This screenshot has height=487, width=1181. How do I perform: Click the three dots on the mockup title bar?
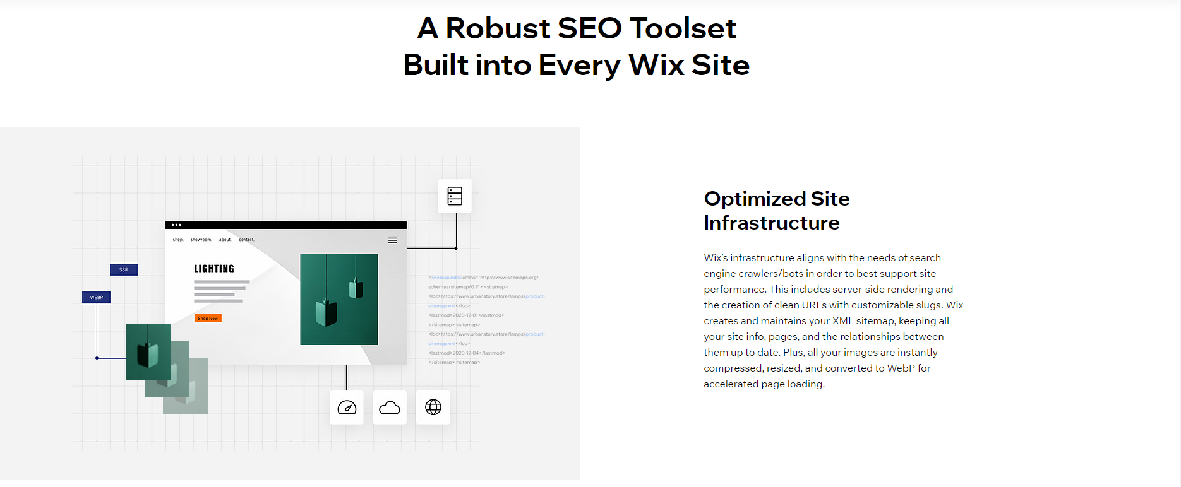[x=176, y=225]
